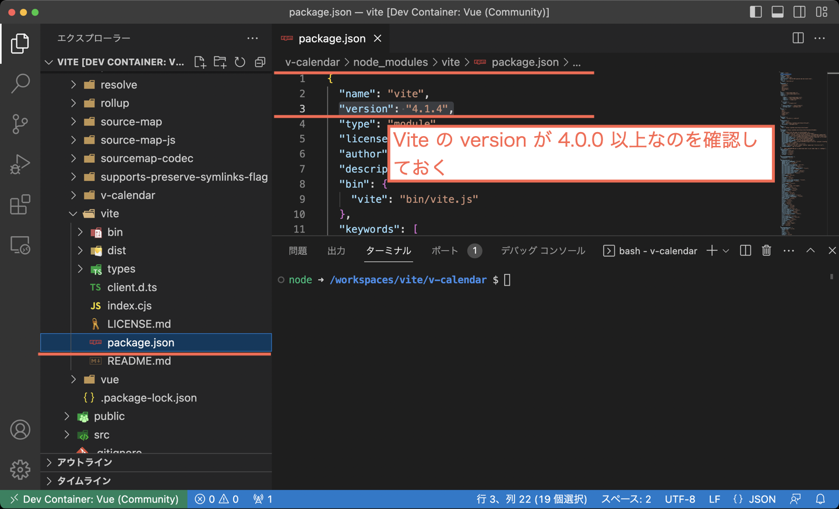The width and height of the screenshot is (839, 509).
Task: Open the Remote Explorer icon
Action: click(x=20, y=245)
